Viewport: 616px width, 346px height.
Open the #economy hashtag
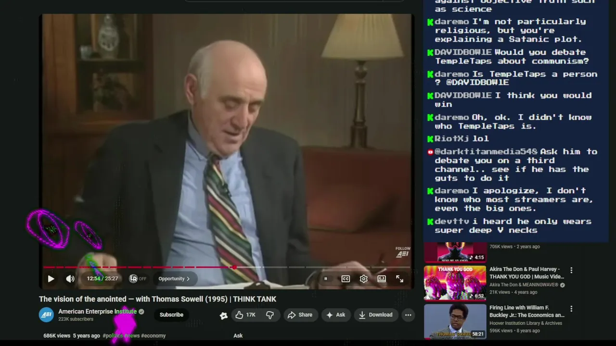[x=153, y=335]
